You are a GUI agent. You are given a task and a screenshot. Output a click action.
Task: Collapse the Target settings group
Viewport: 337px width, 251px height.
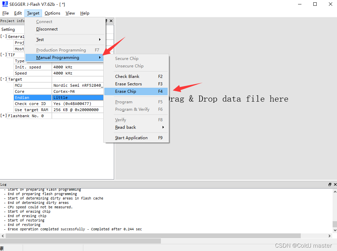tap(3, 79)
